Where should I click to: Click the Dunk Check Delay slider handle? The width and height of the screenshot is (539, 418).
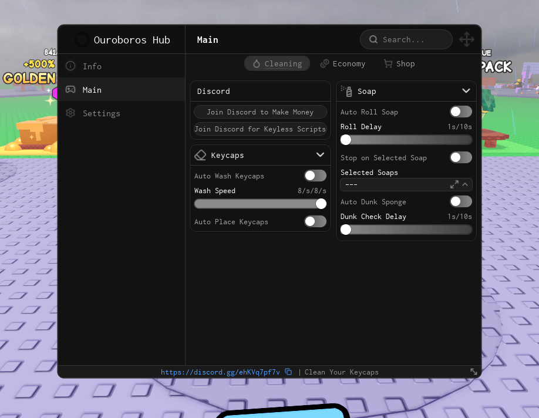pos(346,230)
